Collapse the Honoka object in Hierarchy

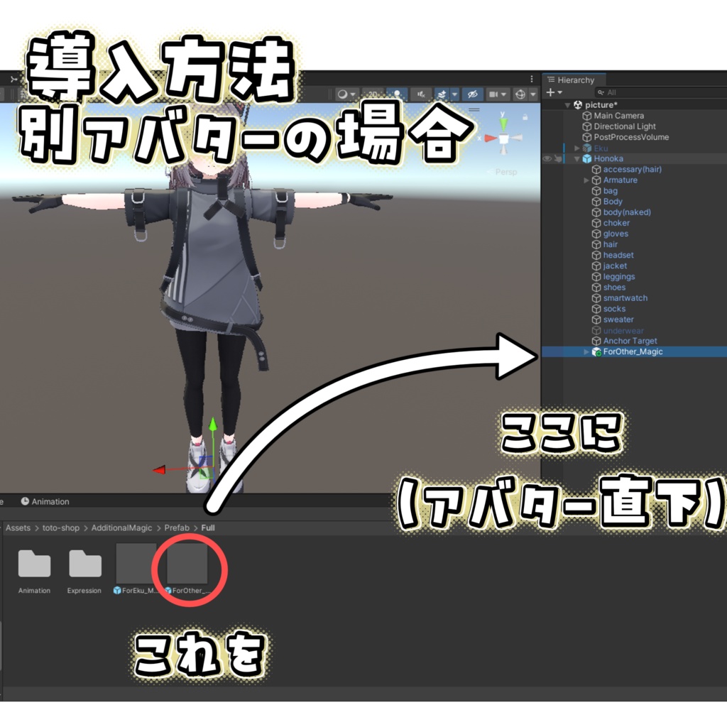tap(576, 158)
